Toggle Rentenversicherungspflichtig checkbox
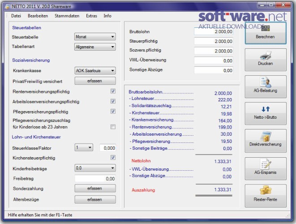The image size is (296, 224). (113, 91)
